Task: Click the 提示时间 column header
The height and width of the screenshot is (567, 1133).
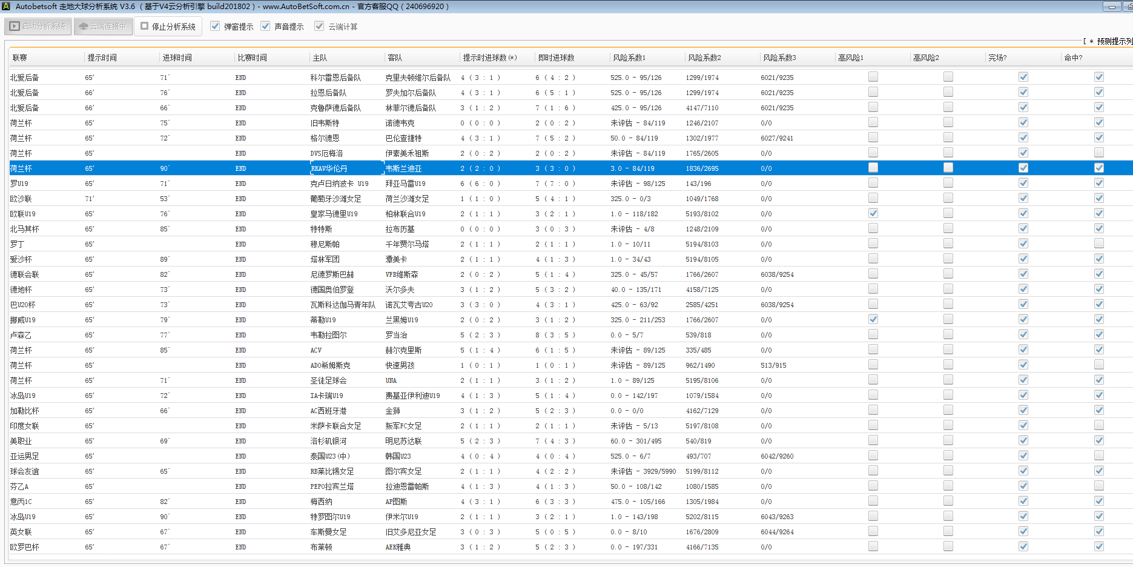Action: point(102,58)
